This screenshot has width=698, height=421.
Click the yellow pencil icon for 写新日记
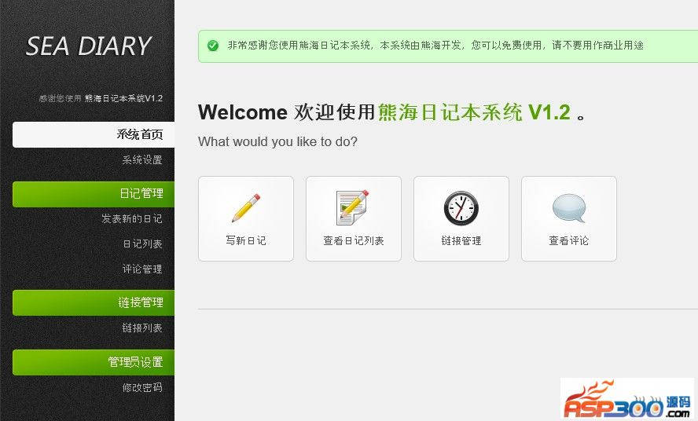click(x=246, y=208)
